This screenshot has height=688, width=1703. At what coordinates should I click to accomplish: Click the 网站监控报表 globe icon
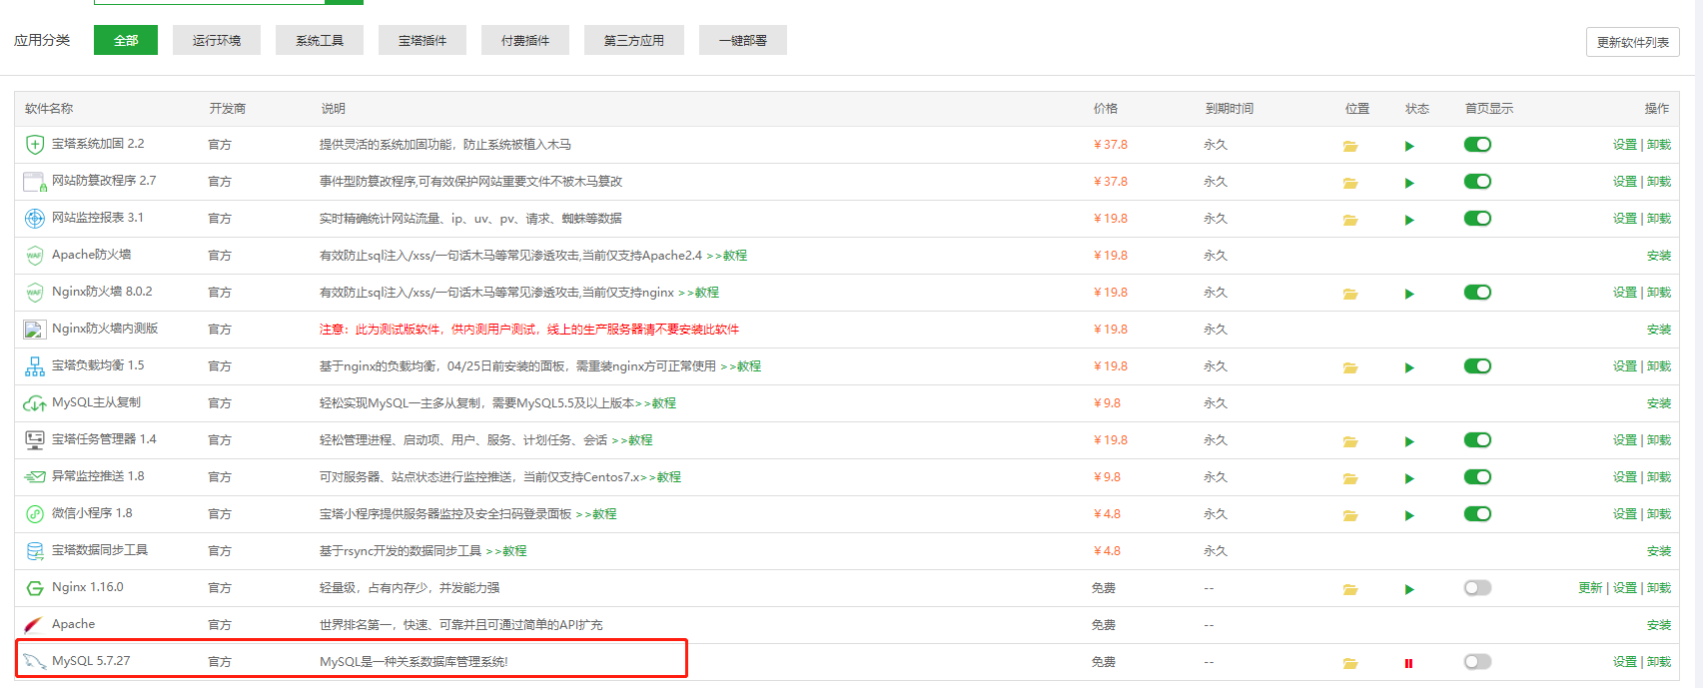(35, 218)
